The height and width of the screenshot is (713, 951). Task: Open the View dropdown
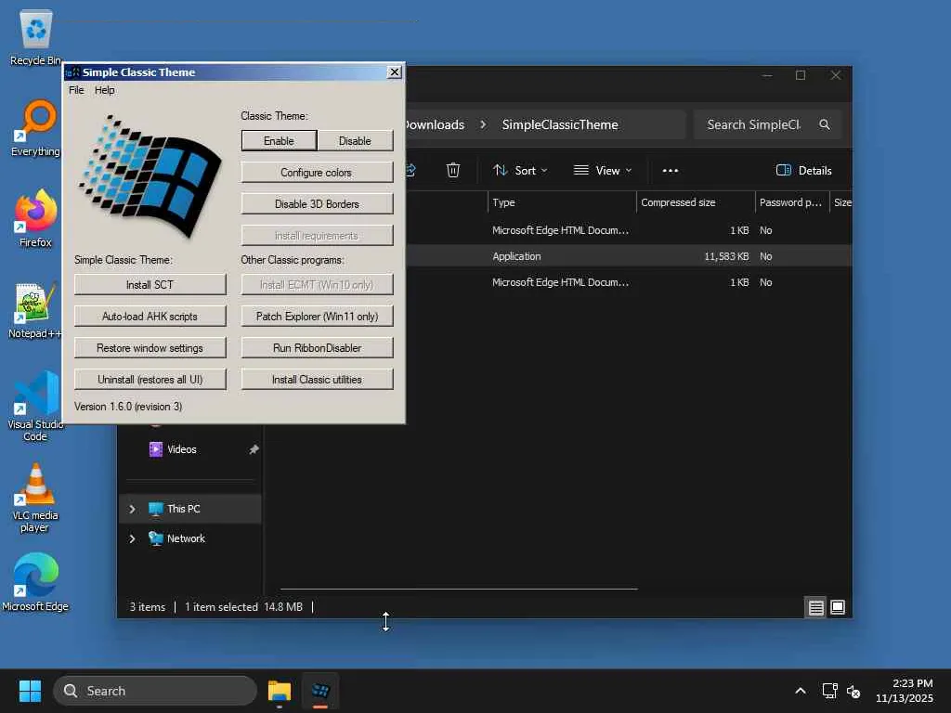(x=603, y=171)
